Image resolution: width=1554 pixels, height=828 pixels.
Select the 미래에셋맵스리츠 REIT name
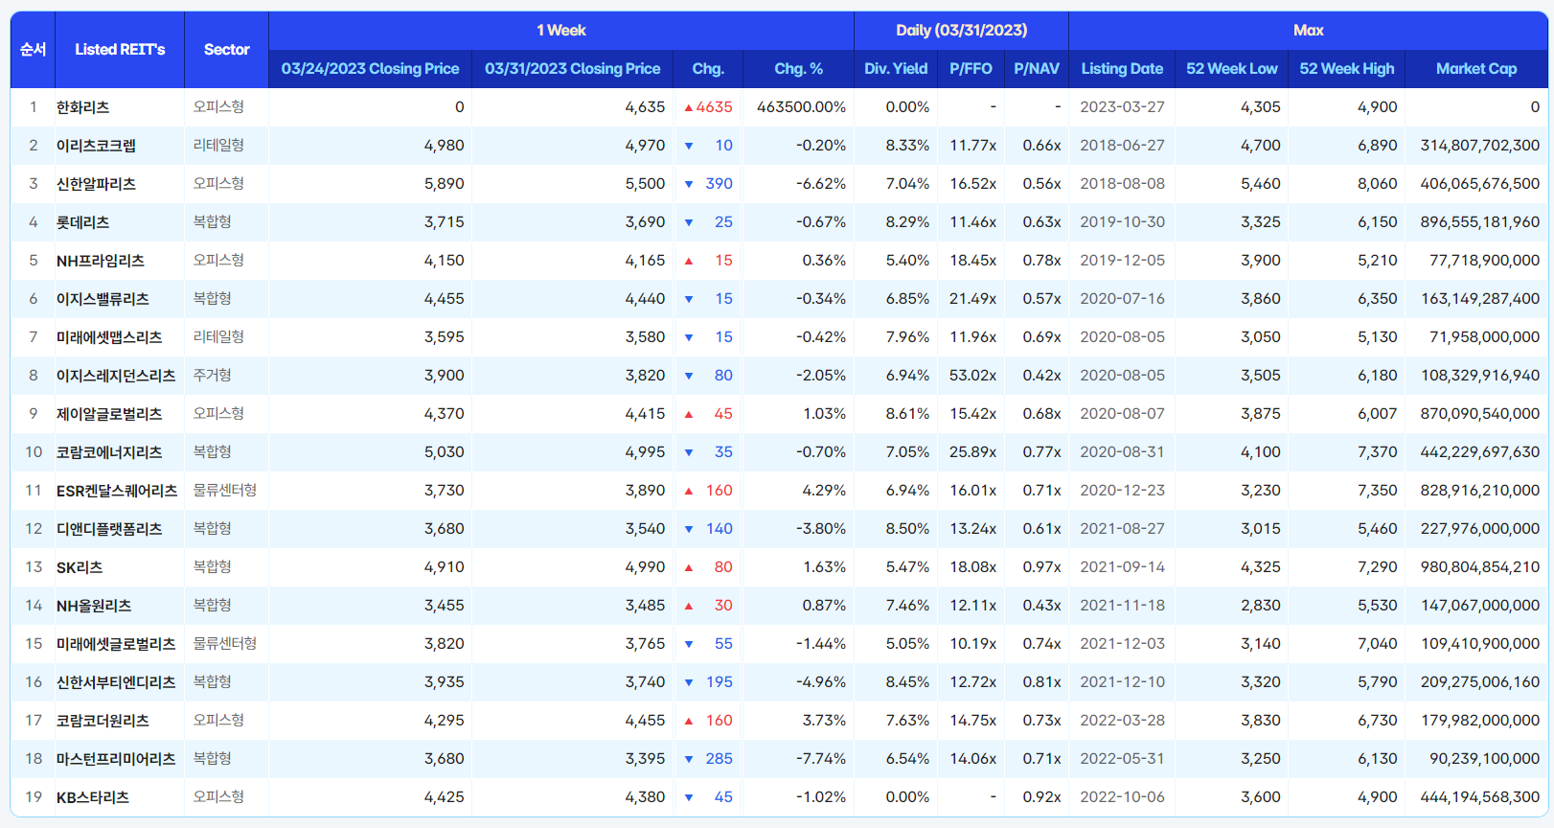click(109, 337)
